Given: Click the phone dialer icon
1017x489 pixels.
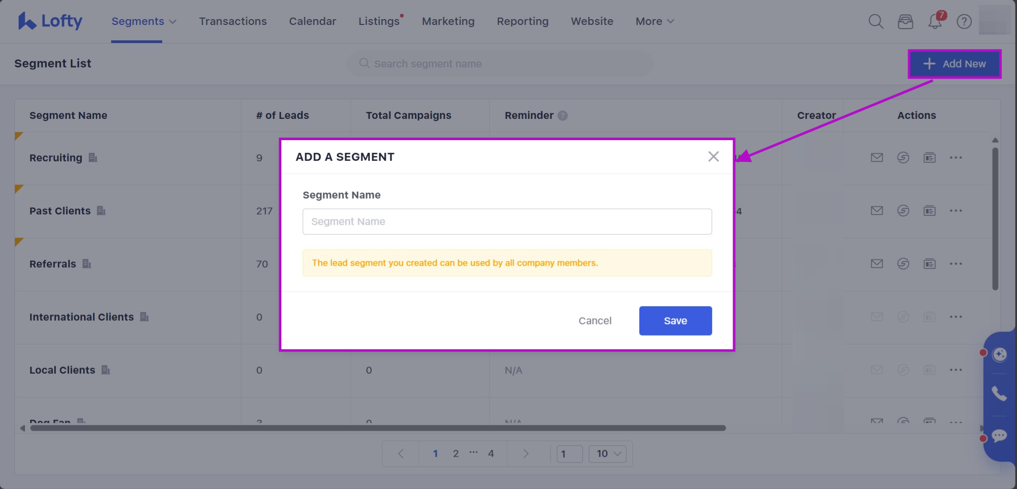Looking at the screenshot, I should pyautogui.click(x=999, y=393).
